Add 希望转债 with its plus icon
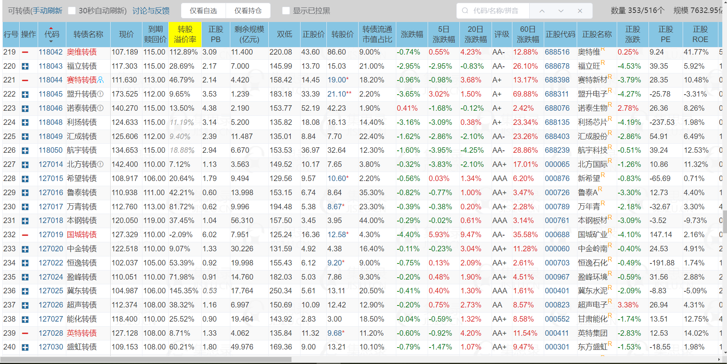The width and height of the screenshot is (727, 364). click(25, 179)
